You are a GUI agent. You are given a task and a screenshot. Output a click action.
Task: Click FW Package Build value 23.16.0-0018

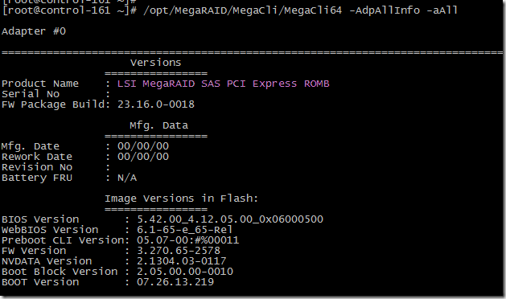(156, 104)
